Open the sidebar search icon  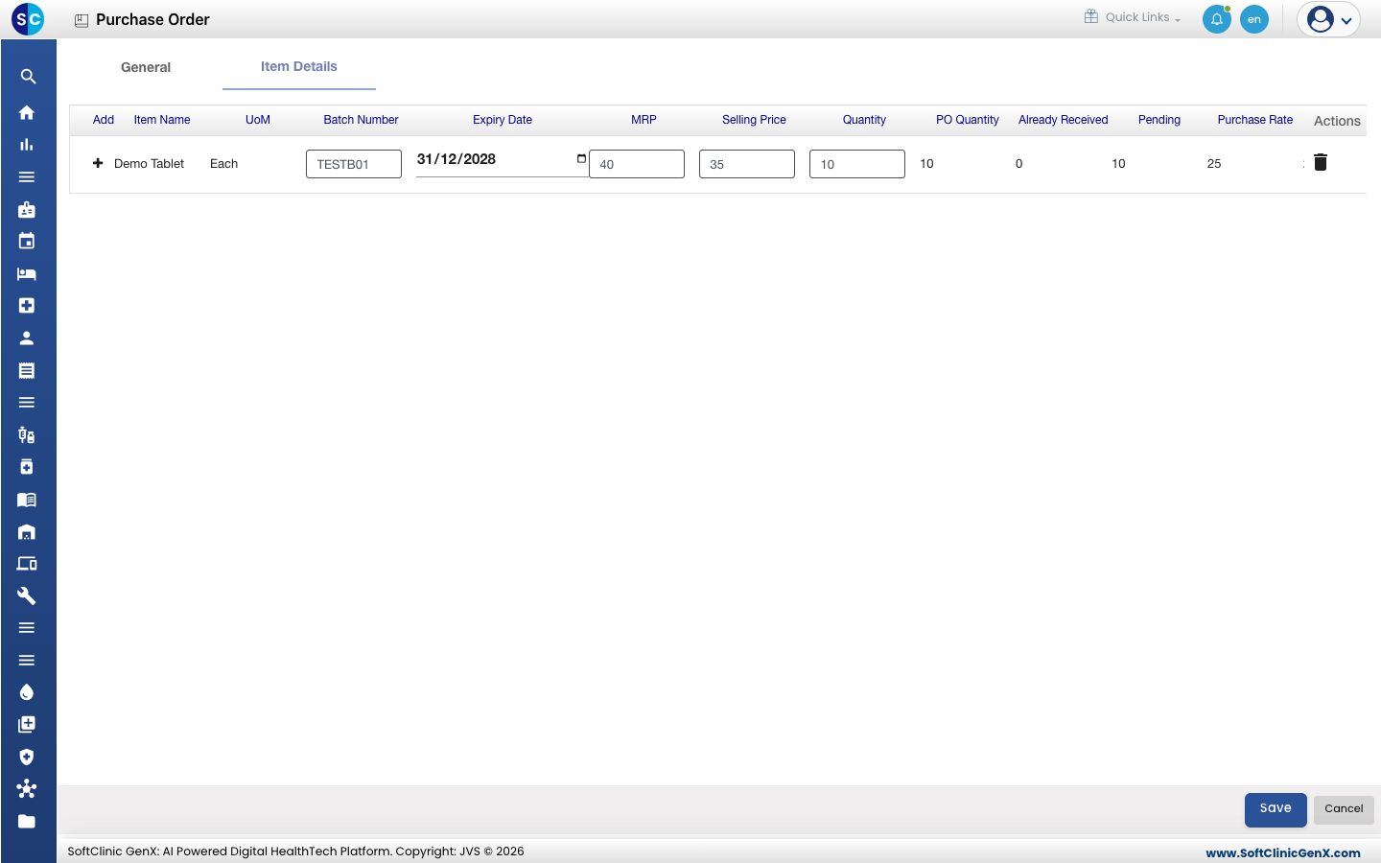pyautogui.click(x=28, y=77)
